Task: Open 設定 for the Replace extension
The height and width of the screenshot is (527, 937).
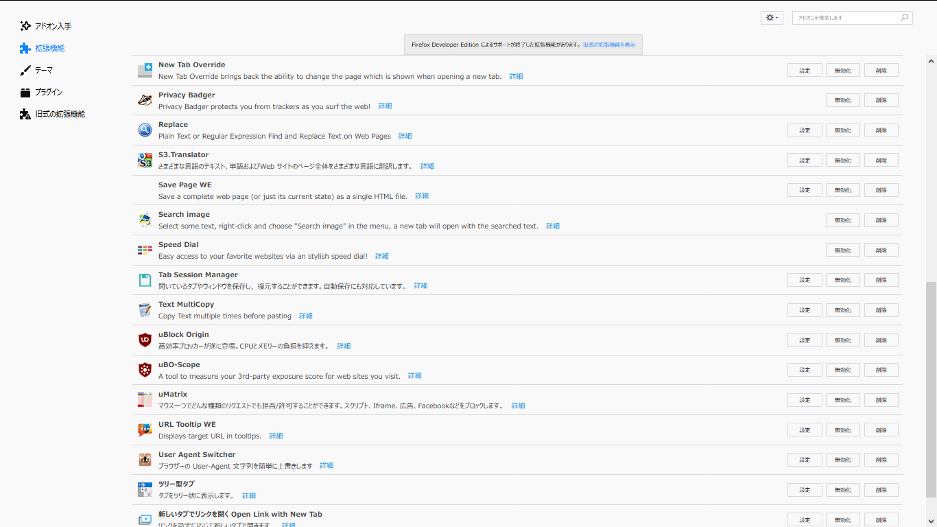Action: pos(805,130)
